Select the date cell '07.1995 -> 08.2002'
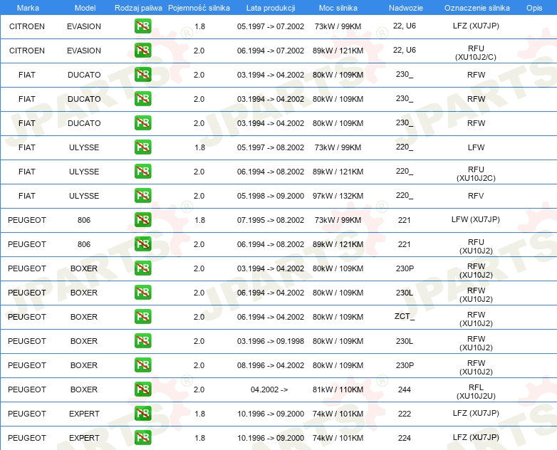557x450 pixels. pos(271,220)
